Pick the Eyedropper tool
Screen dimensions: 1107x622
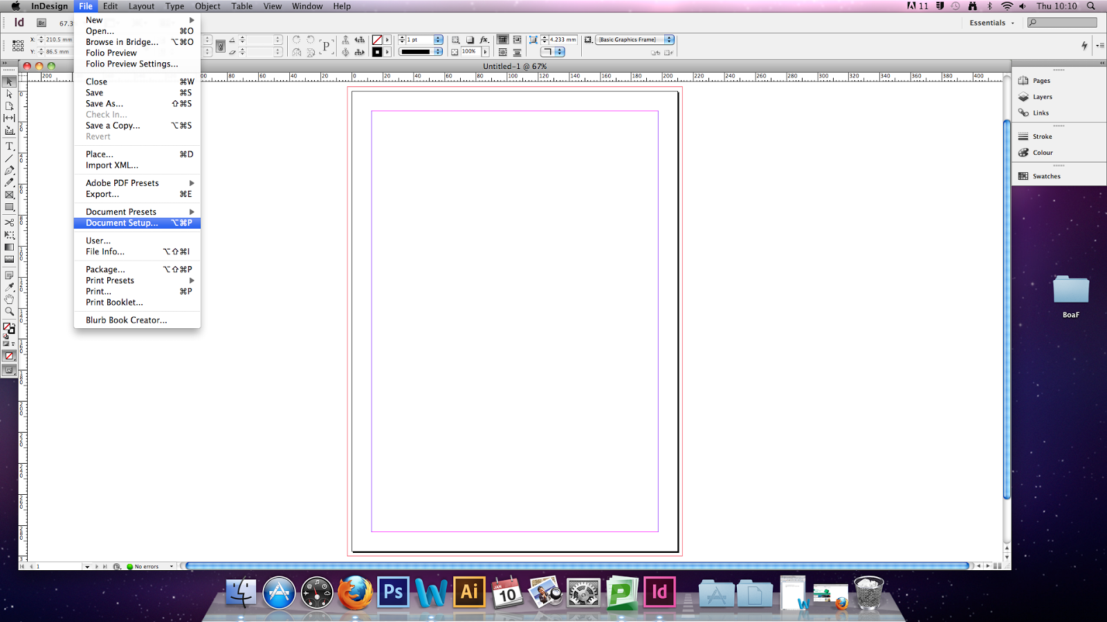[9, 285]
